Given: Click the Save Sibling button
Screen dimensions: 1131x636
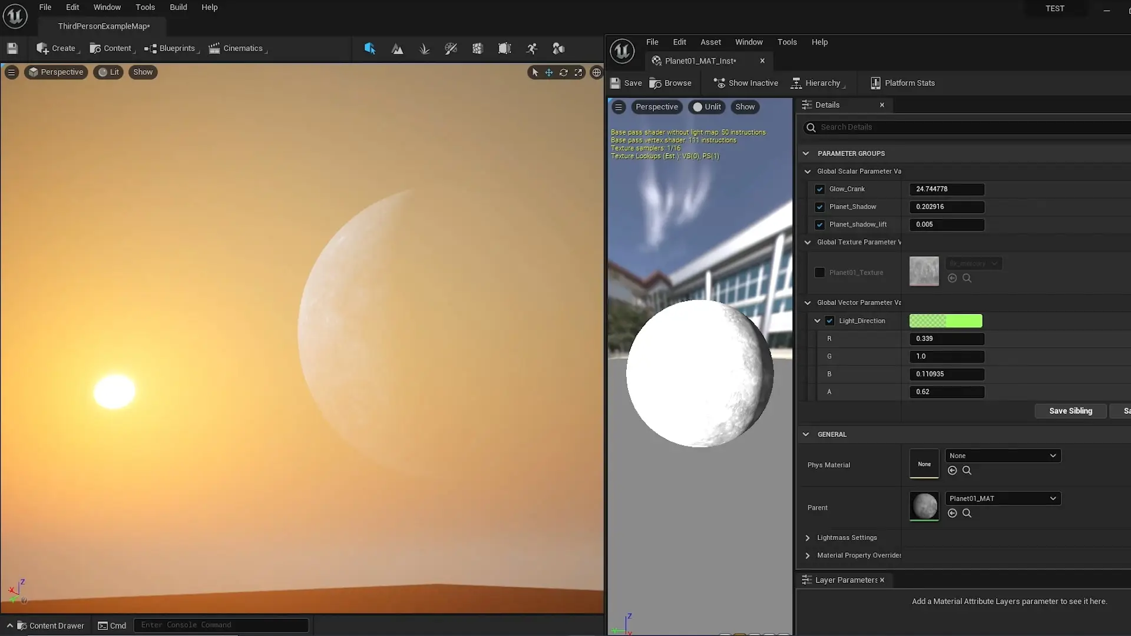Looking at the screenshot, I should tap(1070, 411).
